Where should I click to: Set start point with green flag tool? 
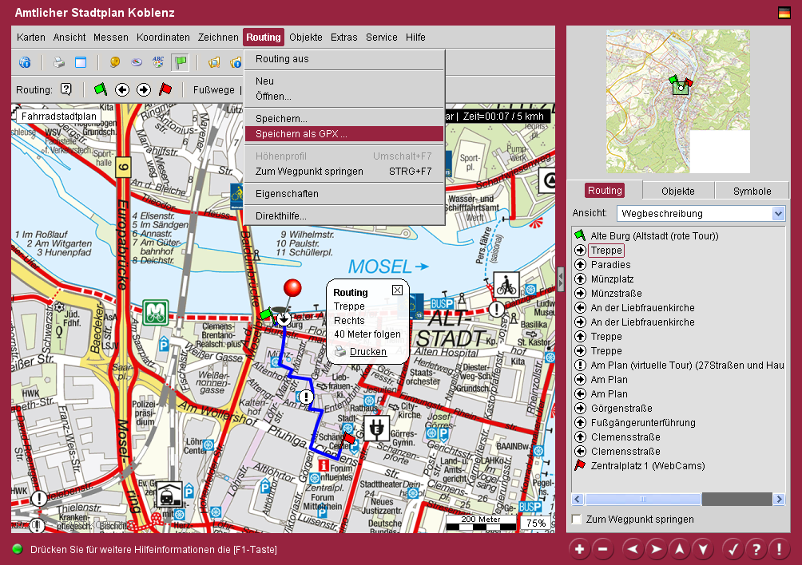pyautogui.click(x=100, y=89)
